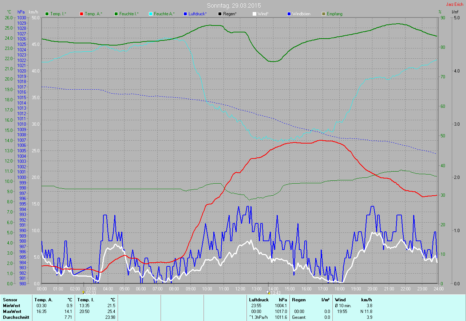
Task: Toggle the cyan Feuchte A. legend square
Action: tap(151, 14)
